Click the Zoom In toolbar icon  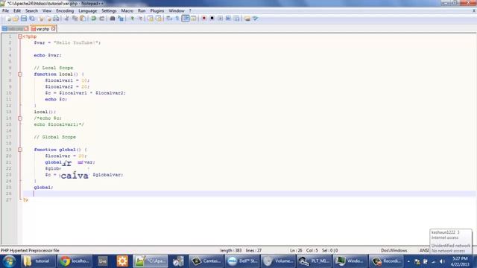pyautogui.click(x=132, y=19)
